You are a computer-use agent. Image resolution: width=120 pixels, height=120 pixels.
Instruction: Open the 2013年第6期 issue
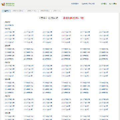click(x=9, y=110)
